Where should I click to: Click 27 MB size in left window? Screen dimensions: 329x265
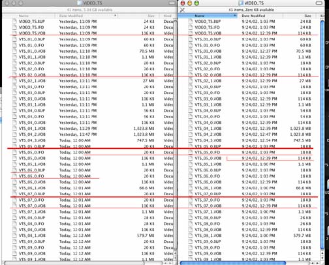(x=148, y=81)
